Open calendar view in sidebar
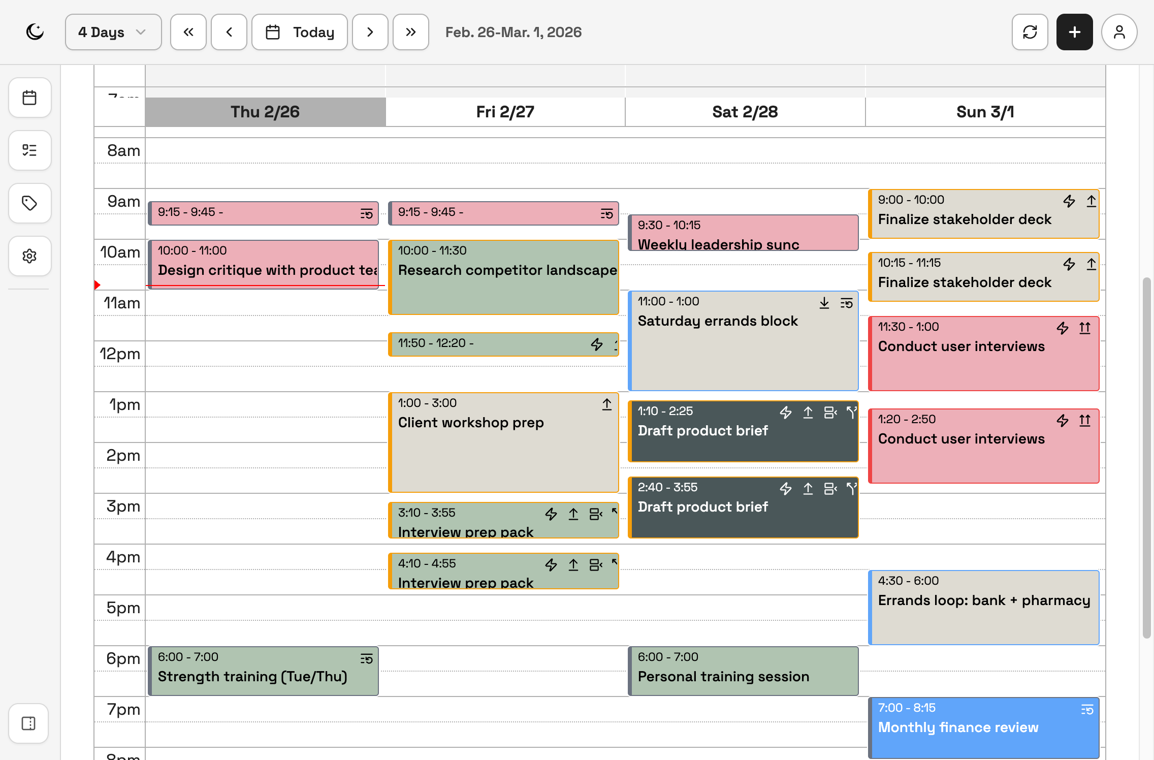The height and width of the screenshot is (760, 1154). tap(29, 98)
